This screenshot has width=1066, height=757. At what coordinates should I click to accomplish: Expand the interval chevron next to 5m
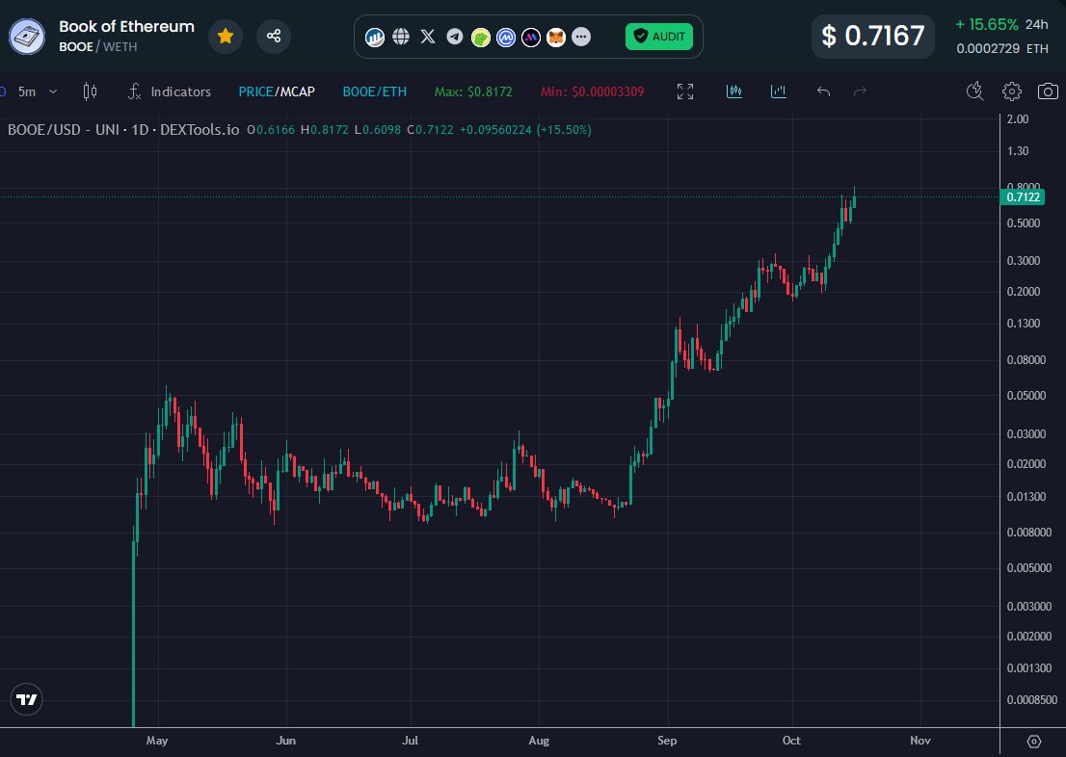53,91
